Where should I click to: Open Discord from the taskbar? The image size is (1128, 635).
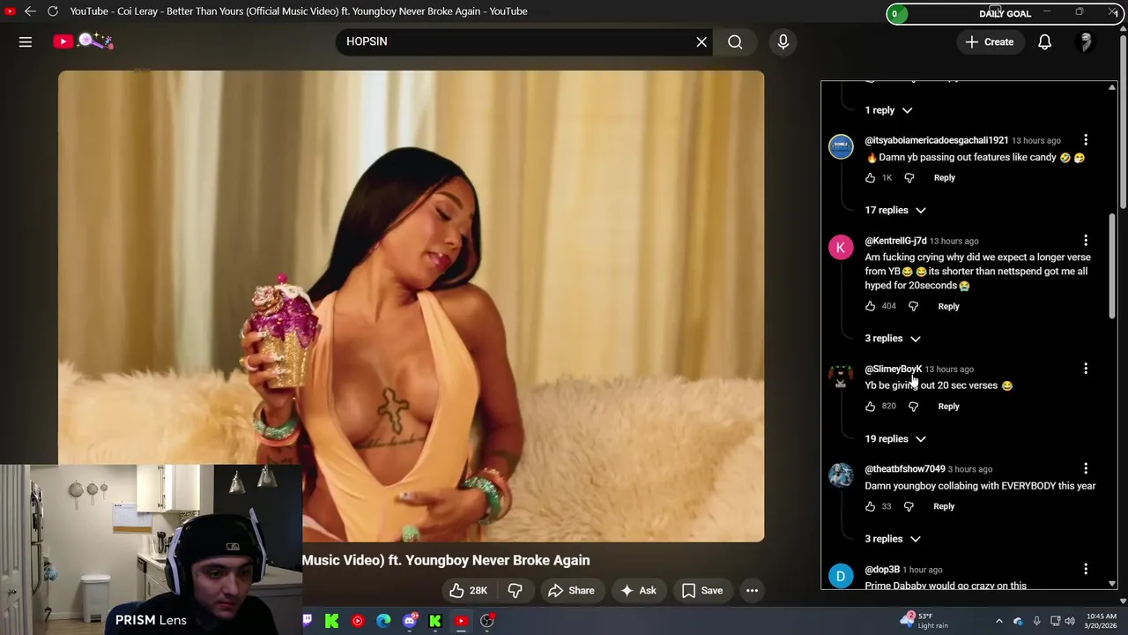pyautogui.click(x=409, y=621)
